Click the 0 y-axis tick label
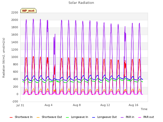Screen dimensions: 163x122 point(17,94)
